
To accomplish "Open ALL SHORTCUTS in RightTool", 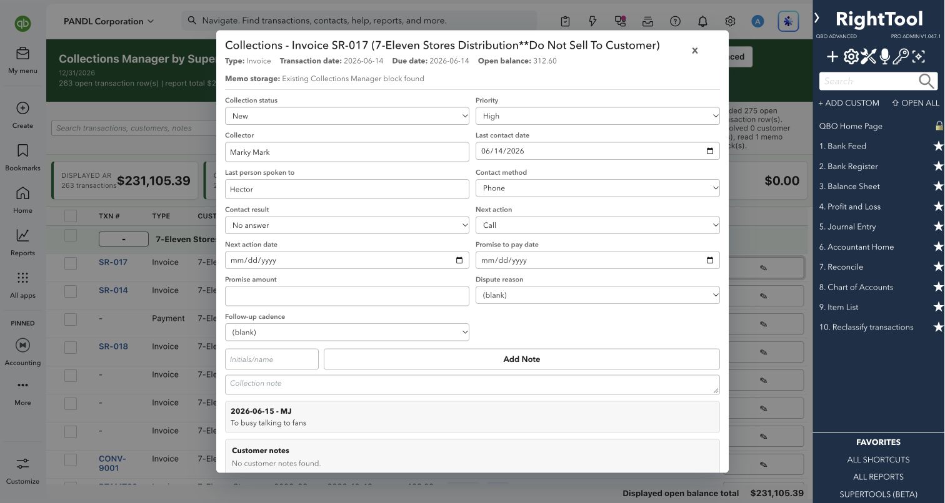I will (x=878, y=460).
